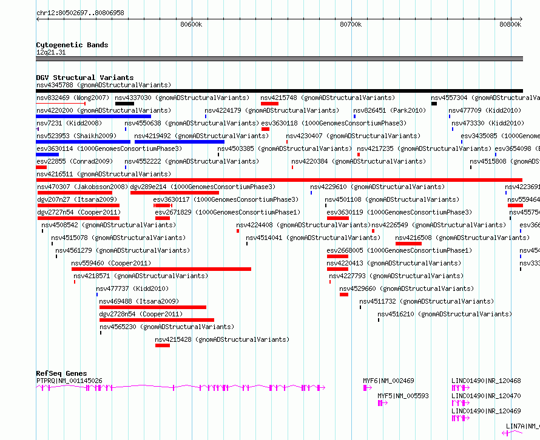Open nsv4230407 variant label
Image resolution: width=540 pixels, height=440 pixels.
[353, 136]
